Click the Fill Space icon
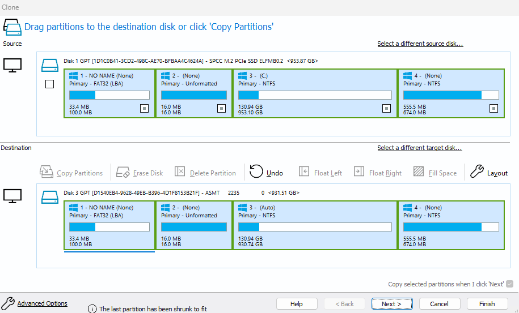 click(419, 172)
